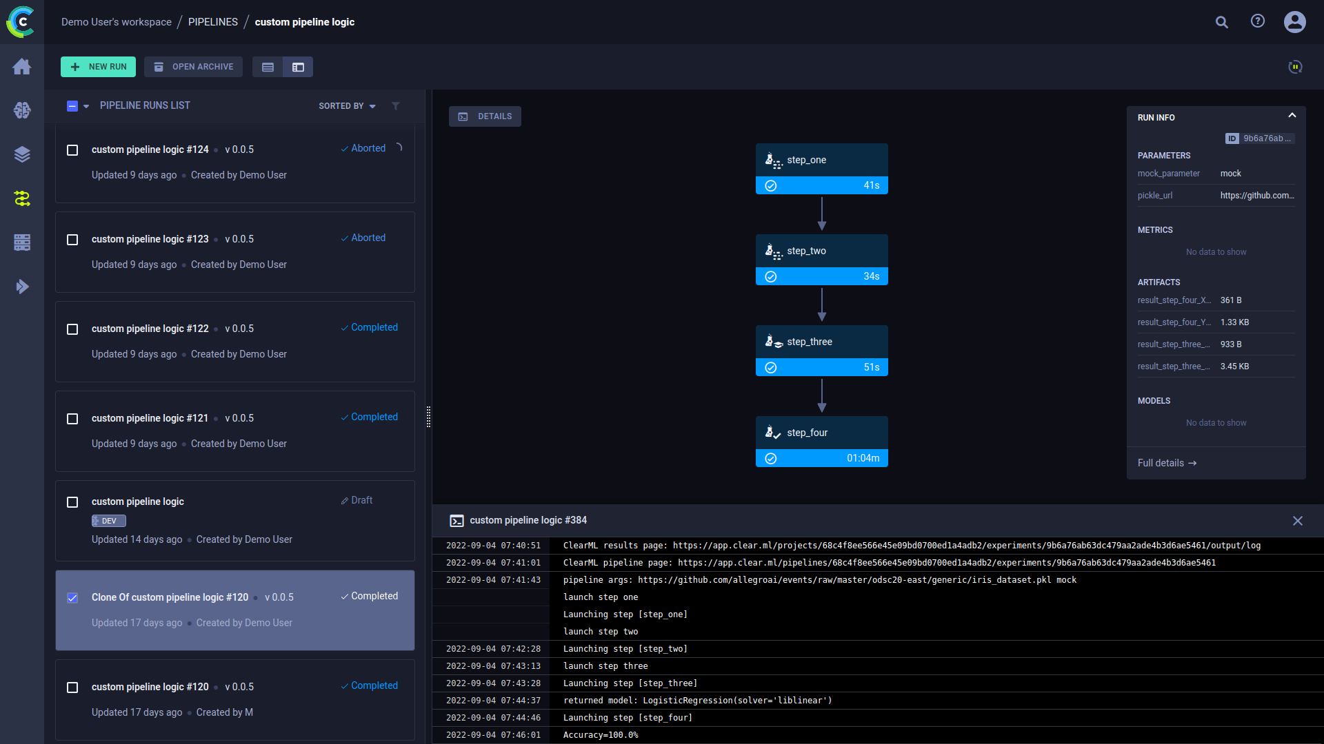Click the 01:04m progress bar on step_four

[821, 458]
